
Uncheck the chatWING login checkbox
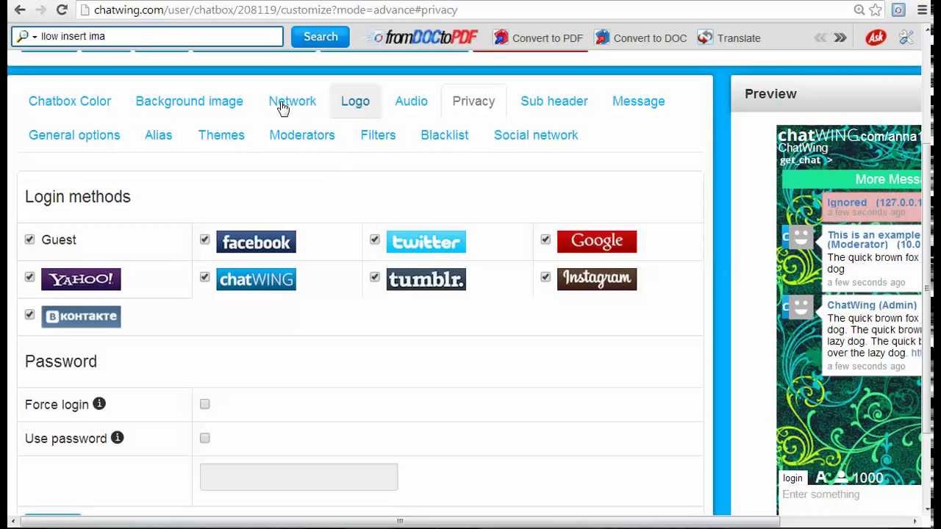pos(204,277)
